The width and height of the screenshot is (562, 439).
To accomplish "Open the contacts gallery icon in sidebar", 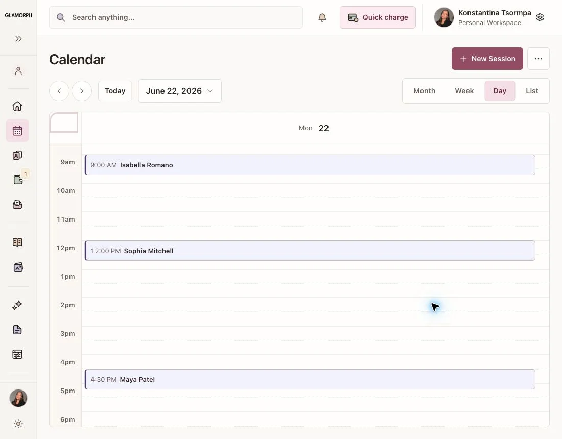I will pos(17,155).
